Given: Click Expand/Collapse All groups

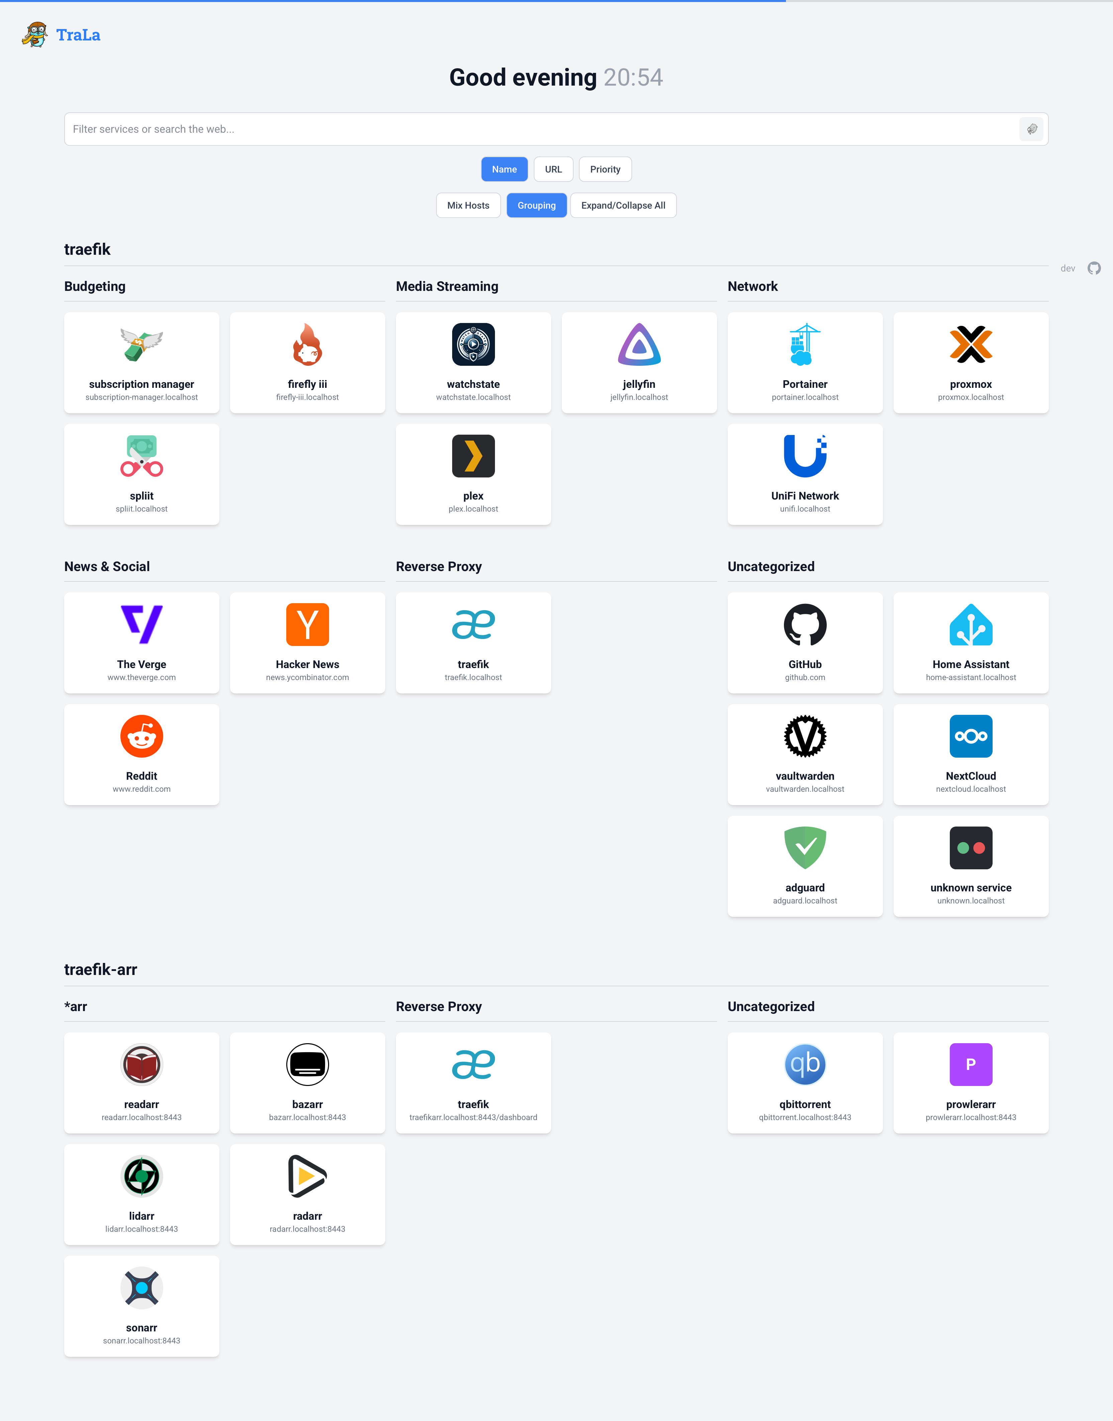Looking at the screenshot, I should (623, 205).
